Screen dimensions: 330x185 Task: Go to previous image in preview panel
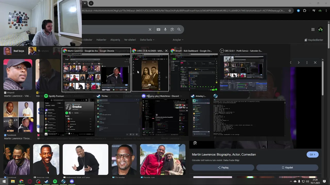tap(291, 62)
